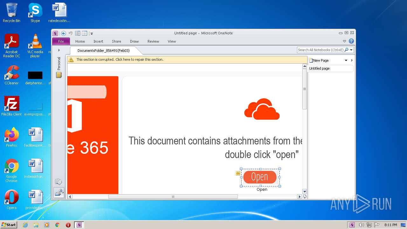Open Windows Explorer from taskbar

tap(36, 225)
